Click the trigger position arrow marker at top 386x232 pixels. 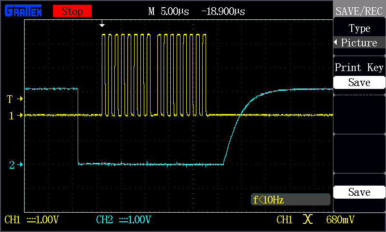coord(102,24)
